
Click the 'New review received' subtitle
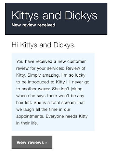point(34,25)
